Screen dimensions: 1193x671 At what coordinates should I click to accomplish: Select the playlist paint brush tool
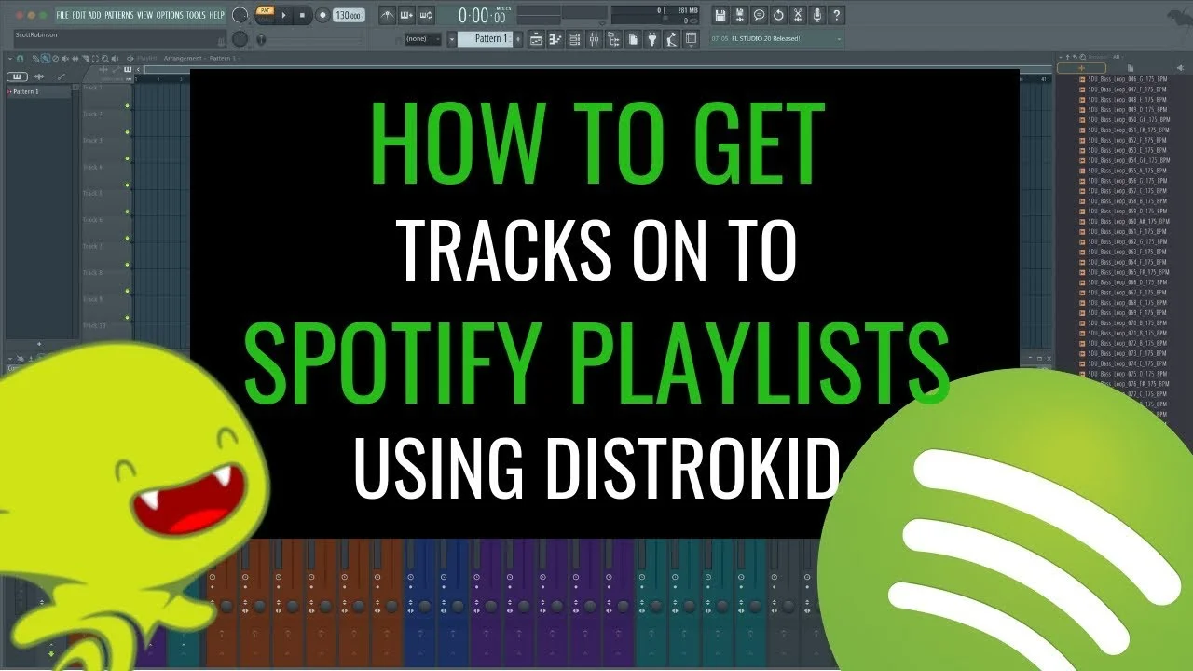[45, 58]
